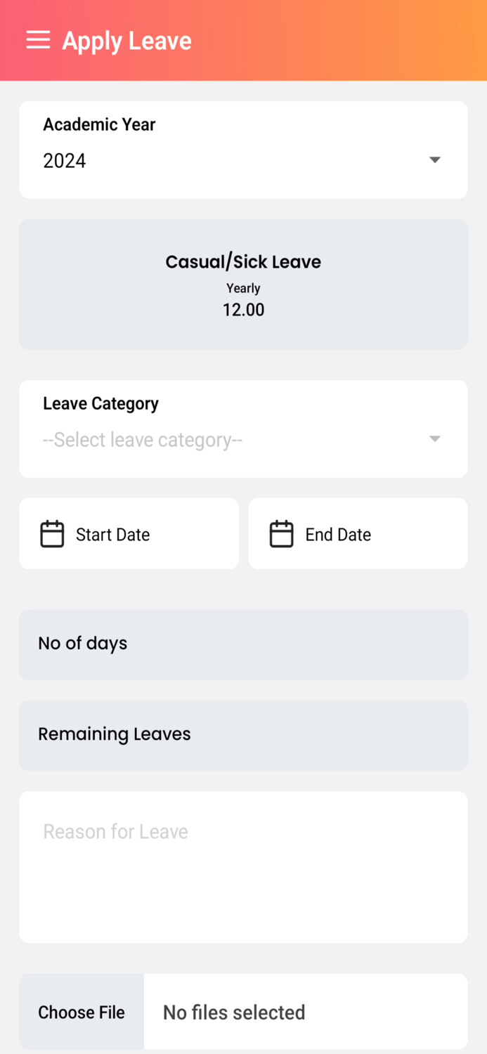This screenshot has width=487, height=1054.
Task: Click the End Date calendar icon
Action: point(281,534)
